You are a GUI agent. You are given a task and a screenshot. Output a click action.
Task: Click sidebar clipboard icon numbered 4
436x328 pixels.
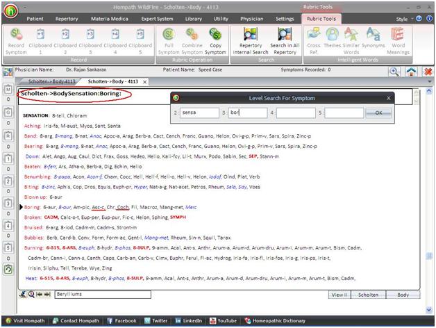pyautogui.click(x=8, y=226)
